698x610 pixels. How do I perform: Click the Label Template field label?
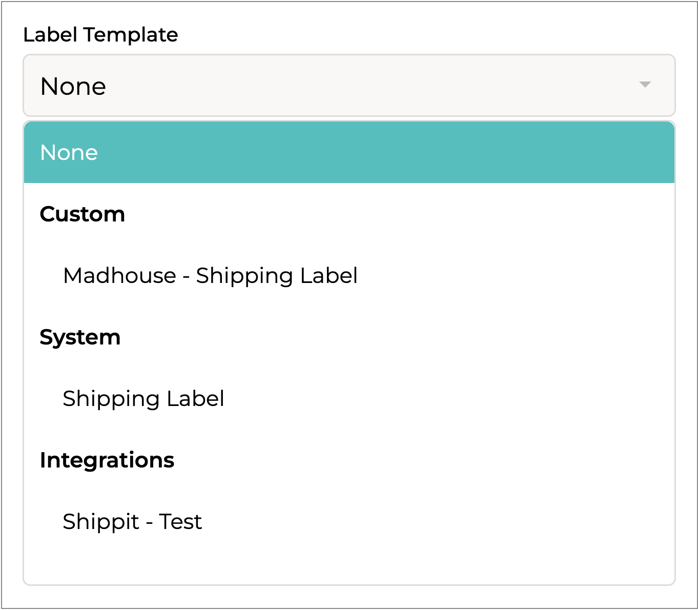[100, 35]
